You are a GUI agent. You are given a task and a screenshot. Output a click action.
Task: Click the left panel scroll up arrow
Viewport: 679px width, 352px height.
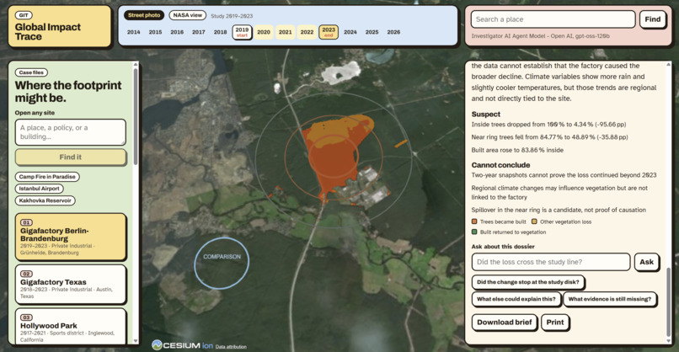click(136, 65)
